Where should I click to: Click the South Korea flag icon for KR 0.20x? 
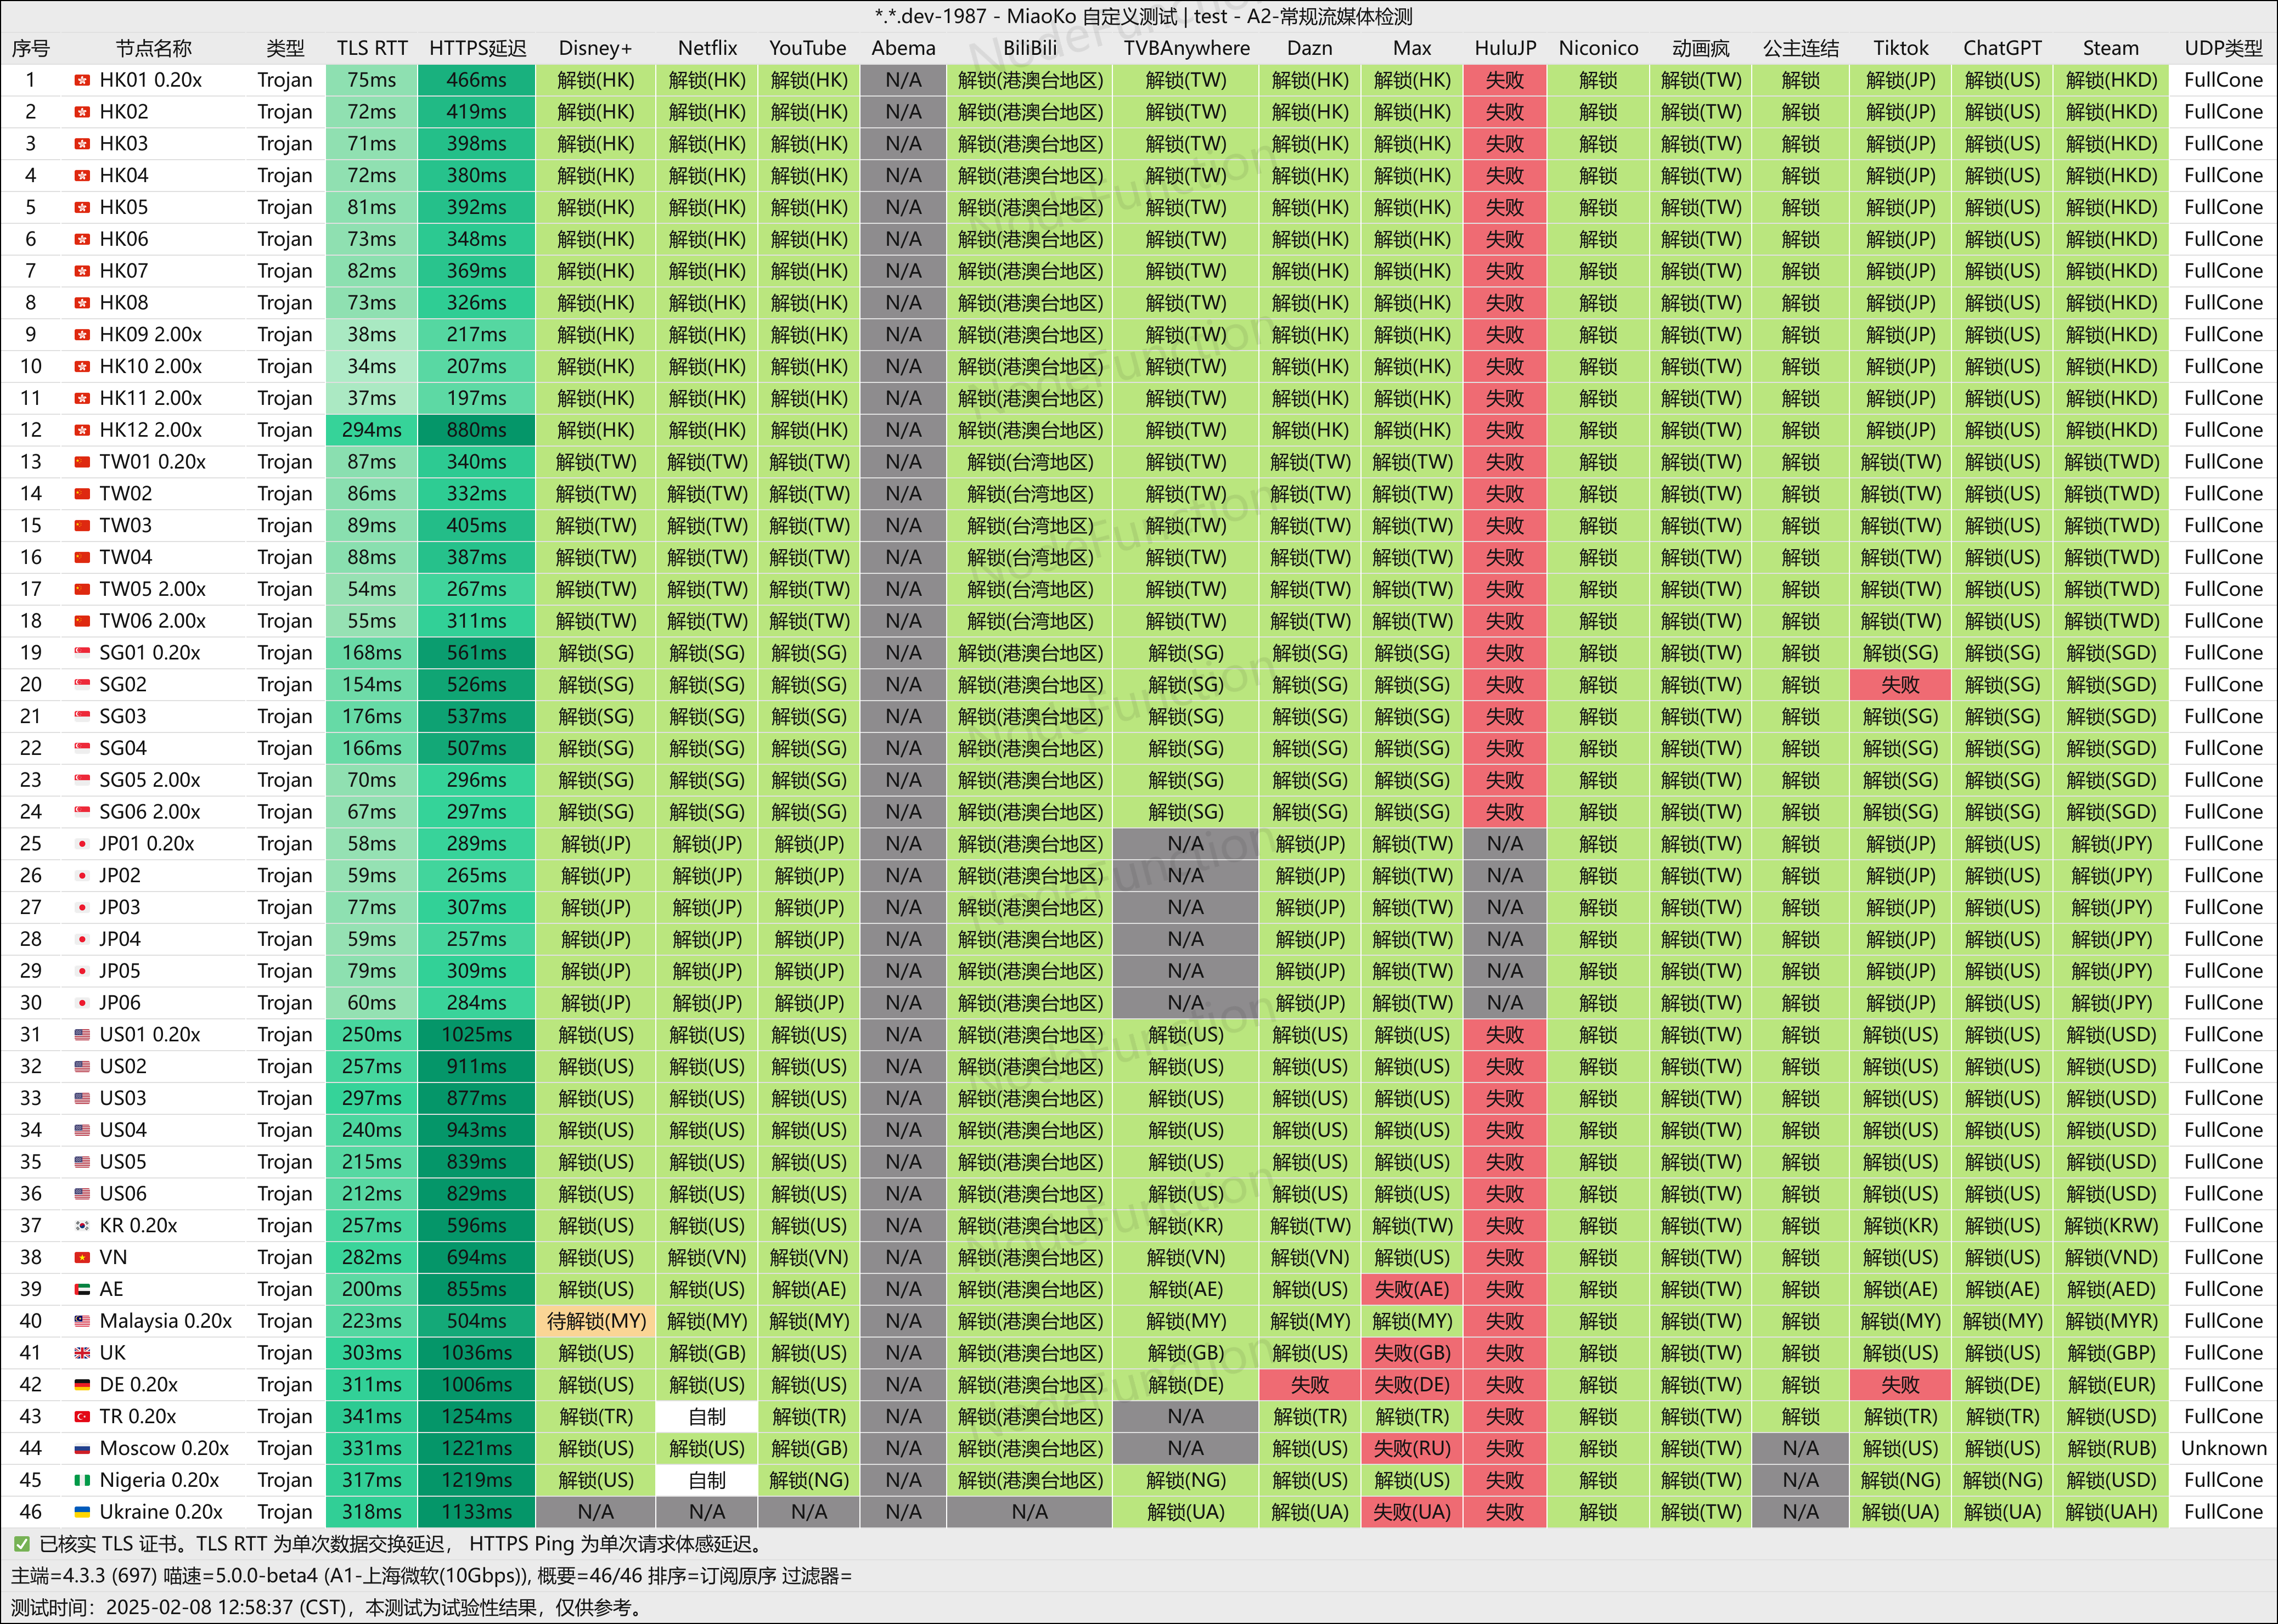pyautogui.click(x=82, y=1226)
